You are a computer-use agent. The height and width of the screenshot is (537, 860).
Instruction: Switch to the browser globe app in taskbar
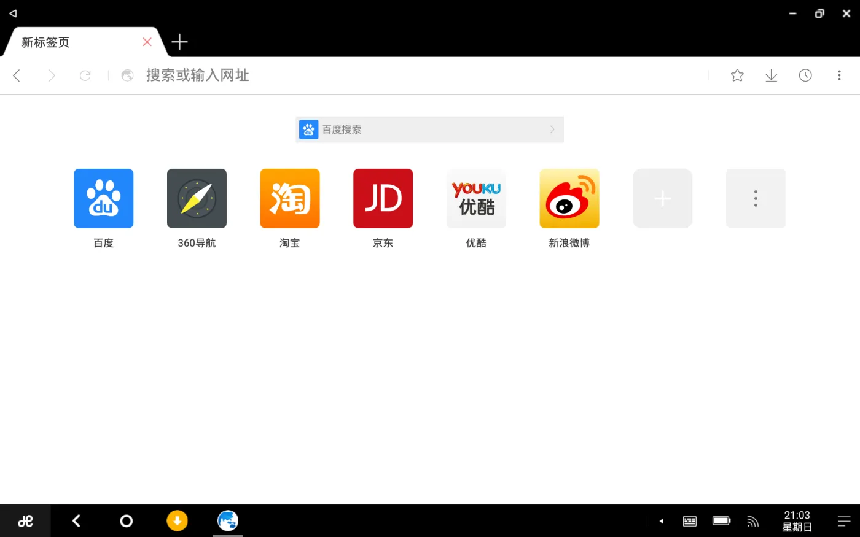(228, 521)
